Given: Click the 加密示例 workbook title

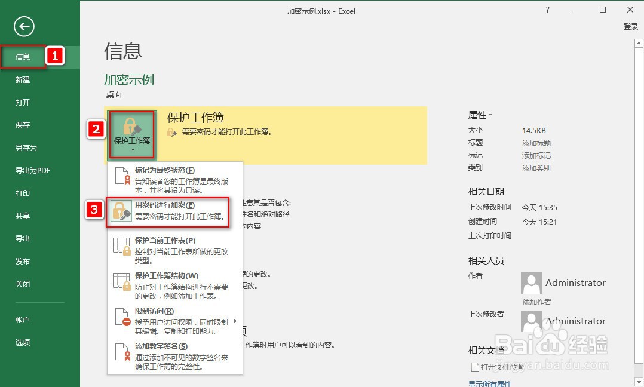Looking at the screenshot, I should point(129,79).
